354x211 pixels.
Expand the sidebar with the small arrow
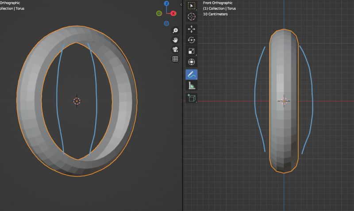(x=181, y=4)
